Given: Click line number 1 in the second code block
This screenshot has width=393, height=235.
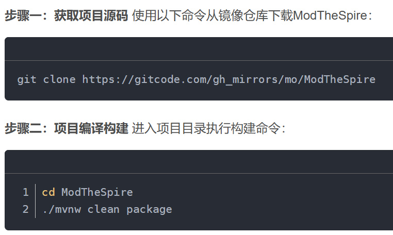Looking at the screenshot, I should (26, 192).
